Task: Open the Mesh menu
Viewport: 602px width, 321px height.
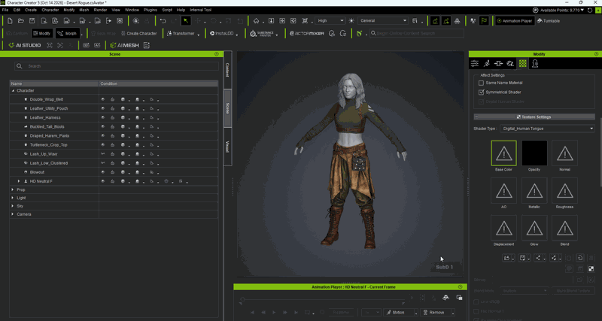Action: 84,10
